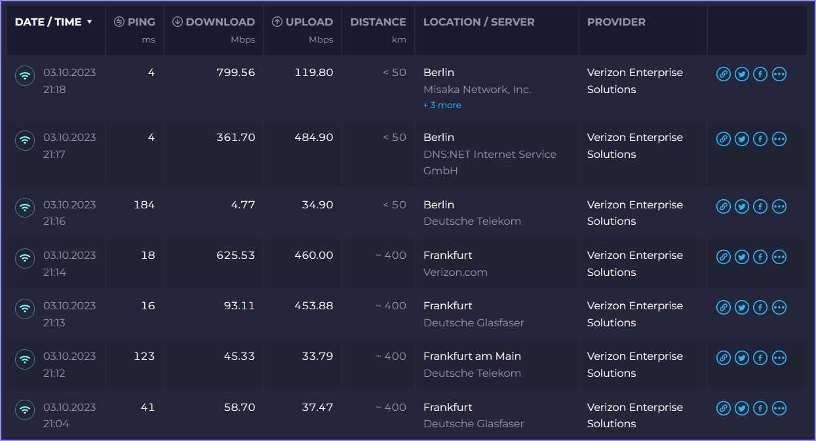Sort by Location / Server header

(x=479, y=22)
